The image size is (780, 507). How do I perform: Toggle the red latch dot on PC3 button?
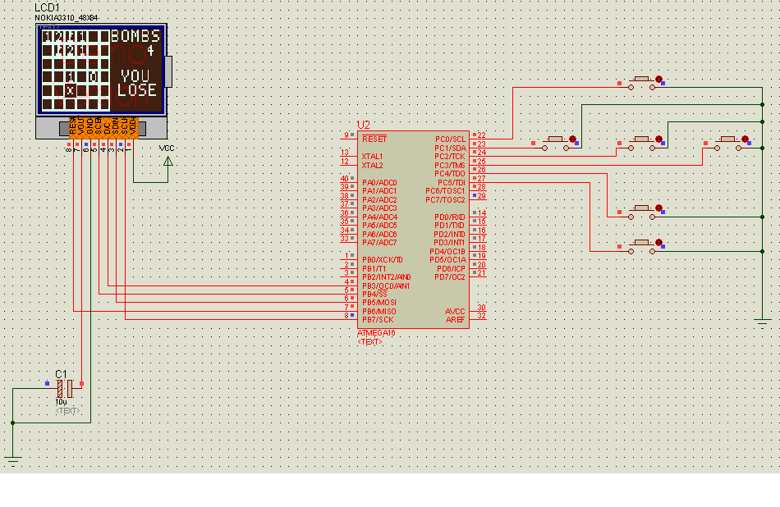point(745,139)
